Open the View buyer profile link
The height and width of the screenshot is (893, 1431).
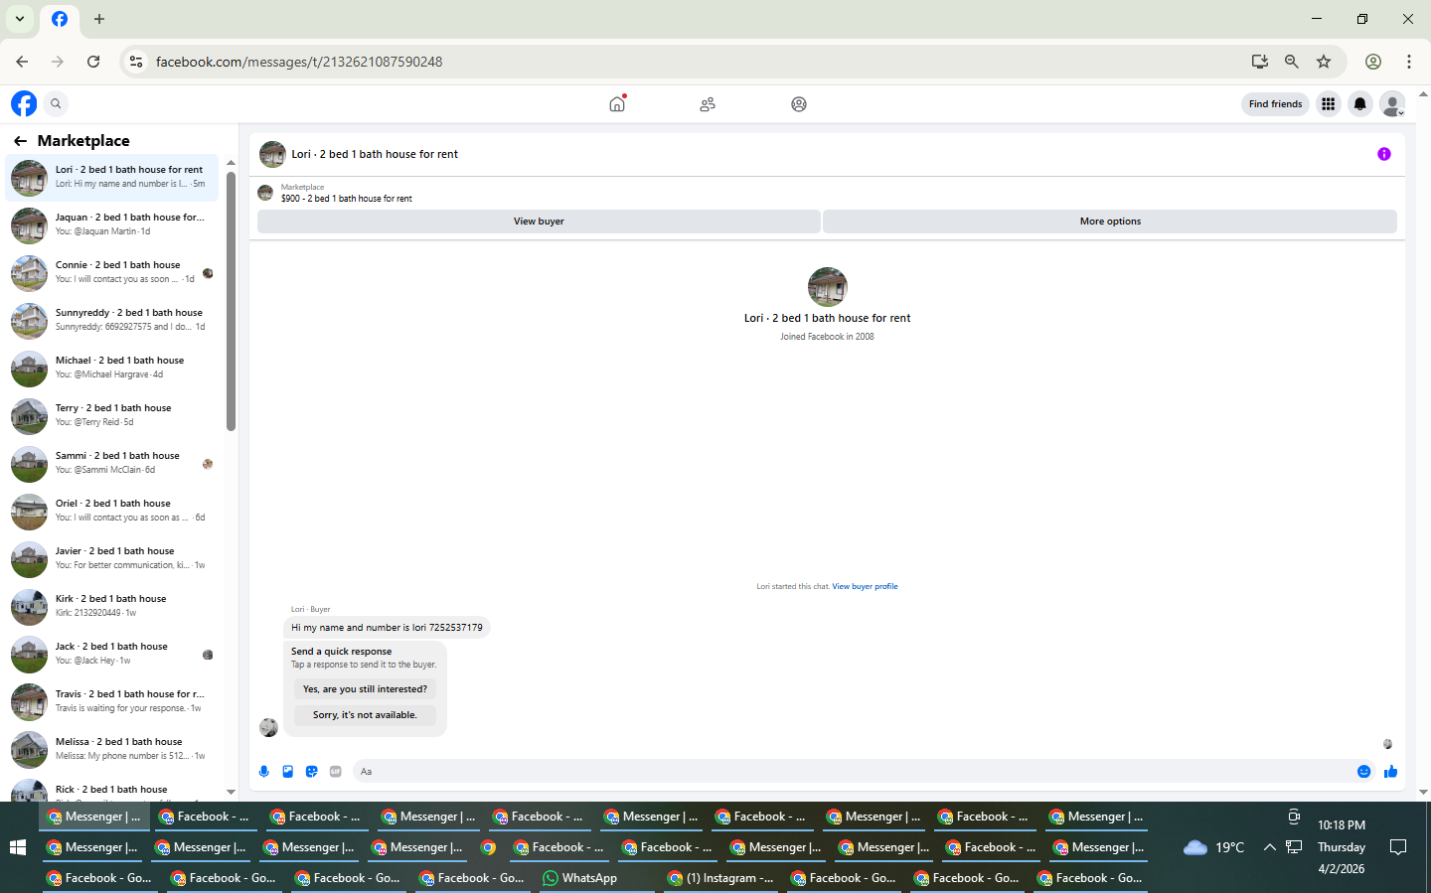pos(865,587)
